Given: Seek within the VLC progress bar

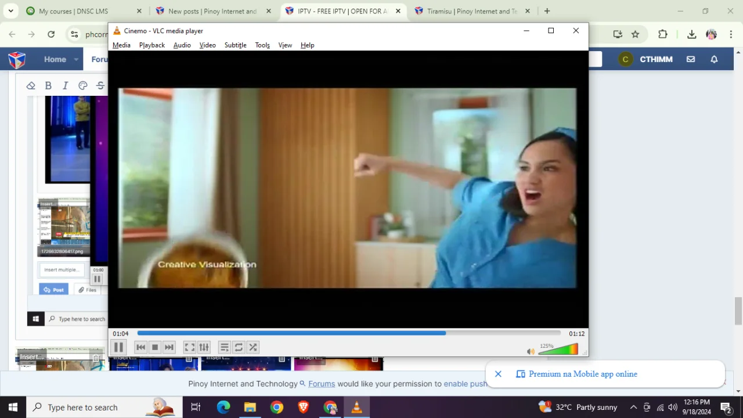Looking at the screenshot, I should [x=349, y=333].
